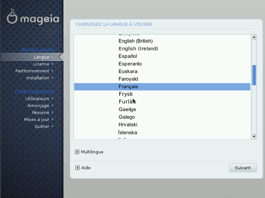Click the scrollbar up arrow

pos(254,37)
